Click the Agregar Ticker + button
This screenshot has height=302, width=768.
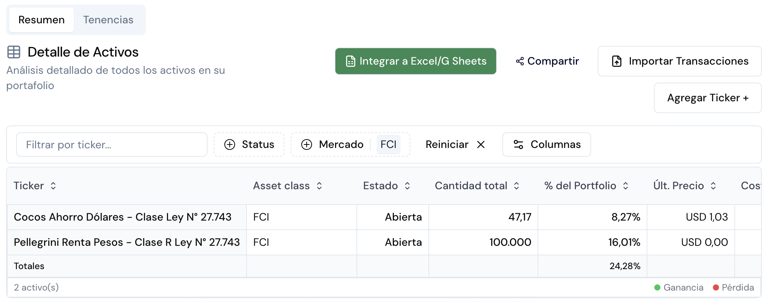tap(708, 98)
